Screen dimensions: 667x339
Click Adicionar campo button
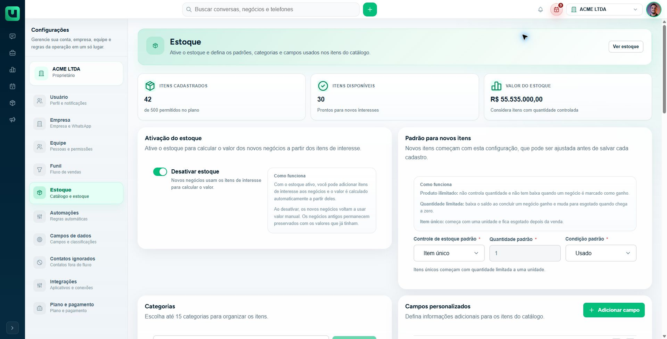614,310
